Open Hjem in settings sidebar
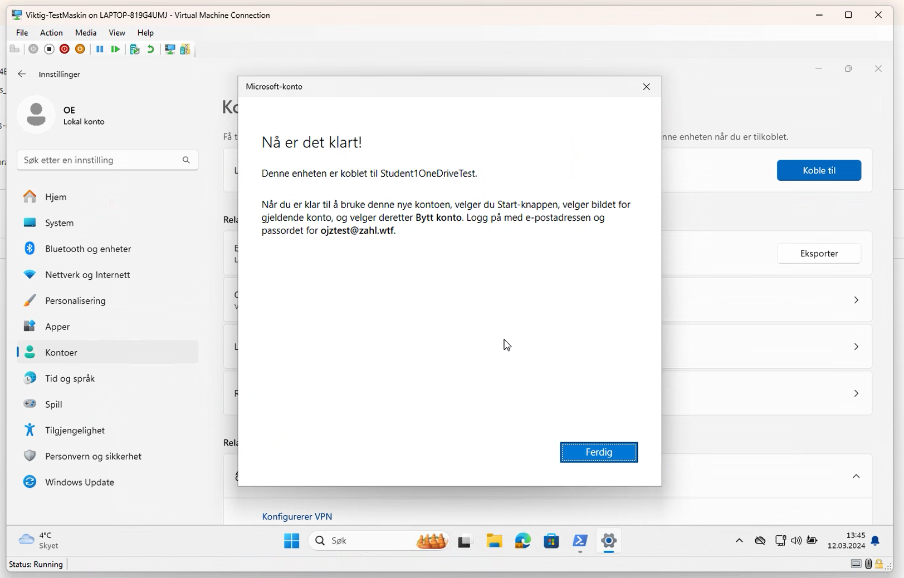The height and width of the screenshot is (578, 904). point(107,197)
